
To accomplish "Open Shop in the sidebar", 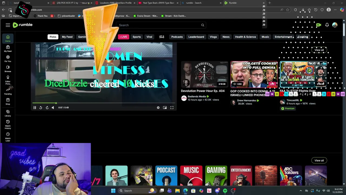I will click(x=8, y=102).
